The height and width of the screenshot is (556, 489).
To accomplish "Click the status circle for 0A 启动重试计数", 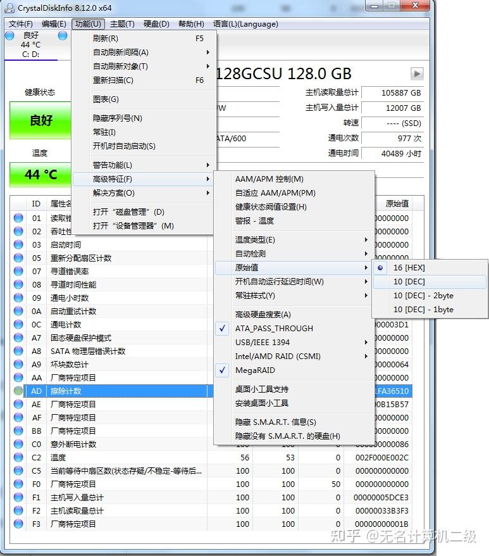I will pyautogui.click(x=18, y=311).
